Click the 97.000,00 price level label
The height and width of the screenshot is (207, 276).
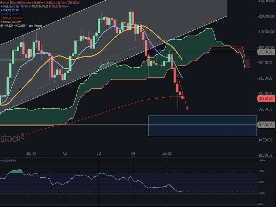[x=266, y=52]
